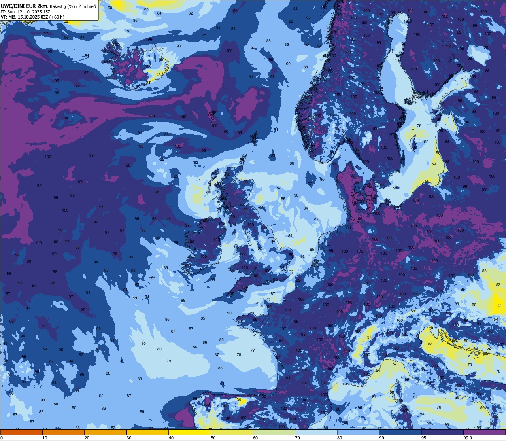Screen dimensions: 506x441
Task: Click the legend scale label "70"
Action: pyautogui.click(x=297, y=438)
